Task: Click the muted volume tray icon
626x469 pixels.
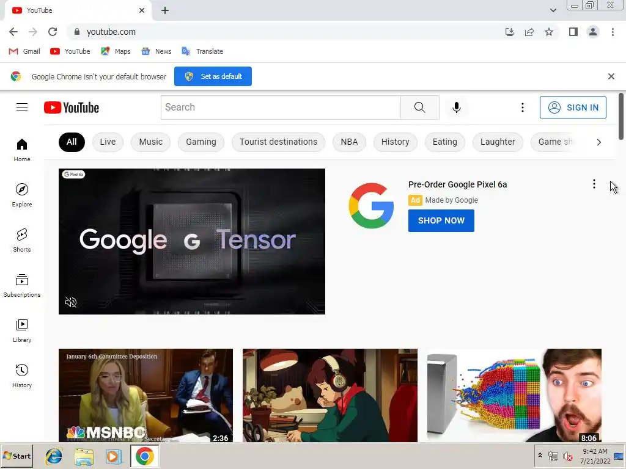Action: click(567, 456)
